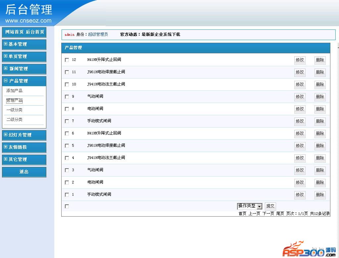Click 删除 for product 5
This screenshot has height=258, width=339.
click(x=320, y=146)
